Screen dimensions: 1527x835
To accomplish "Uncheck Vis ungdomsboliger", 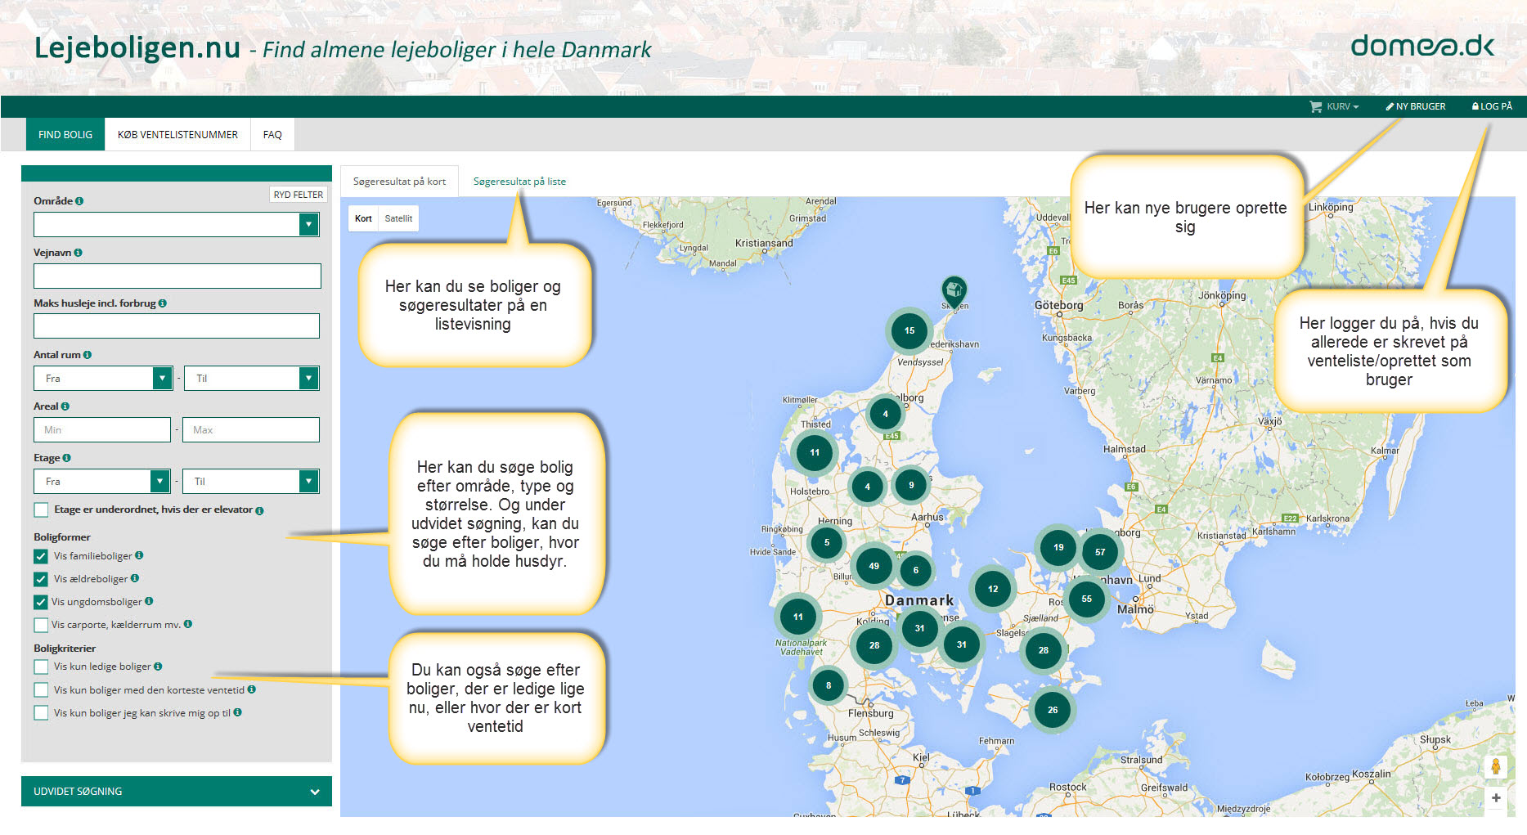I will [x=41, y=602].
